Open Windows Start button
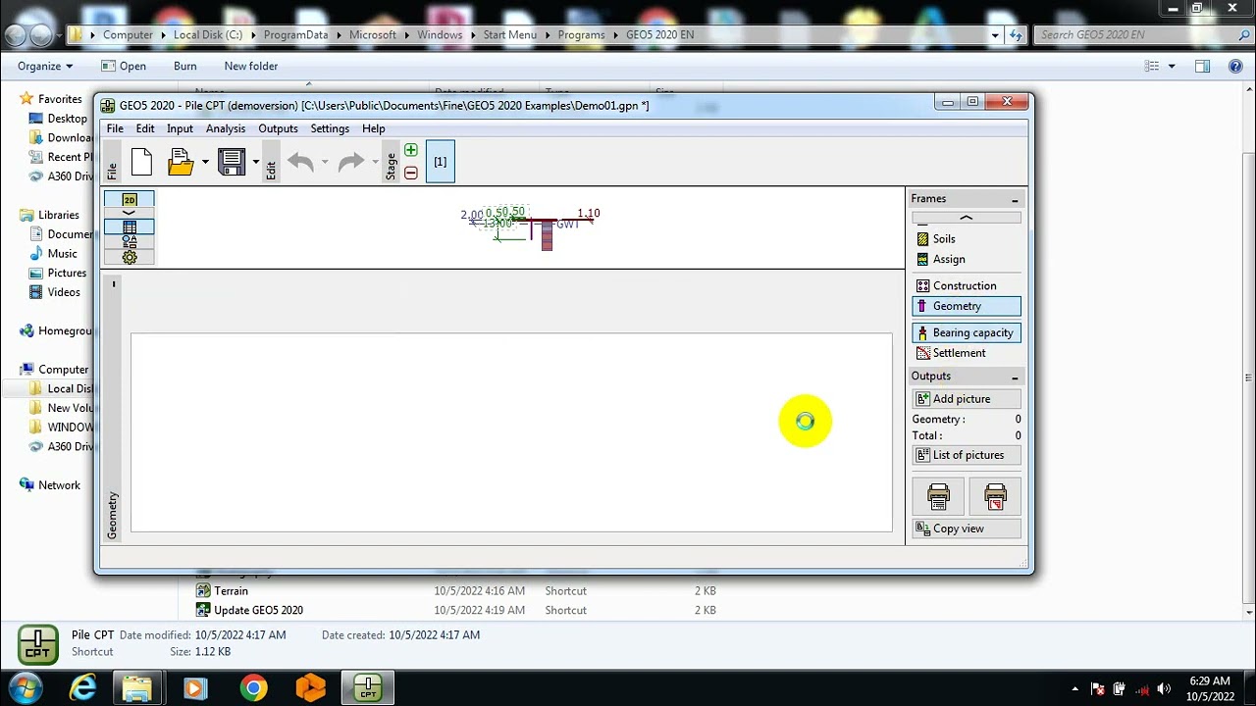 tap(24, 687)
